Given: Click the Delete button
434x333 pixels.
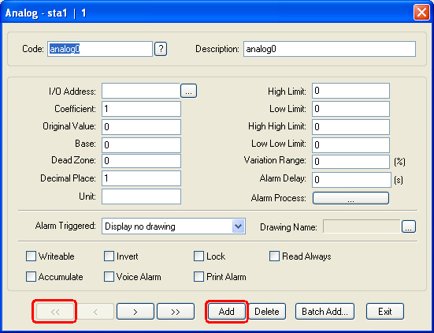Looking at the screenshot, I should click(x=267, y=312).
